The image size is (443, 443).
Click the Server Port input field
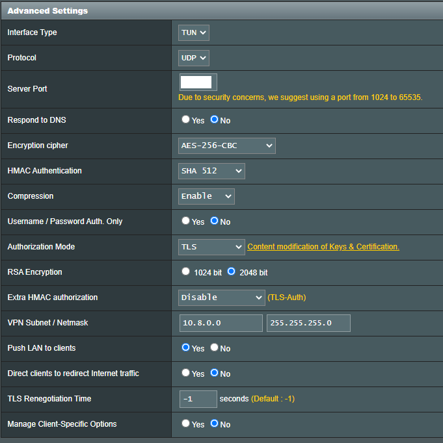[198, 82]
